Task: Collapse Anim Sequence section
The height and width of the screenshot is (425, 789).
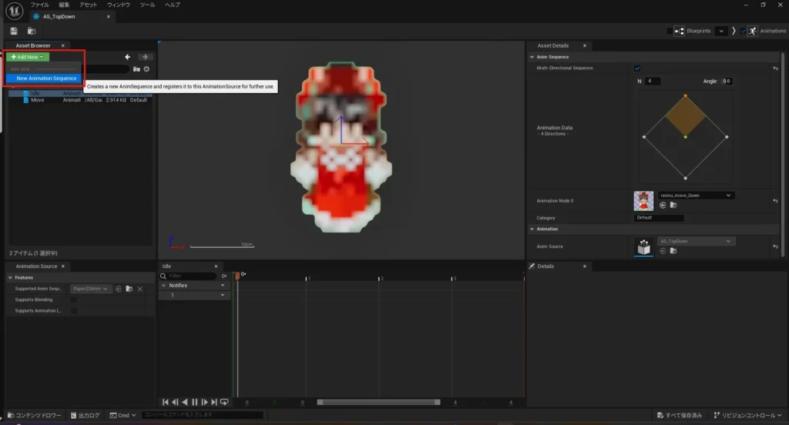Action: [532, 57]
